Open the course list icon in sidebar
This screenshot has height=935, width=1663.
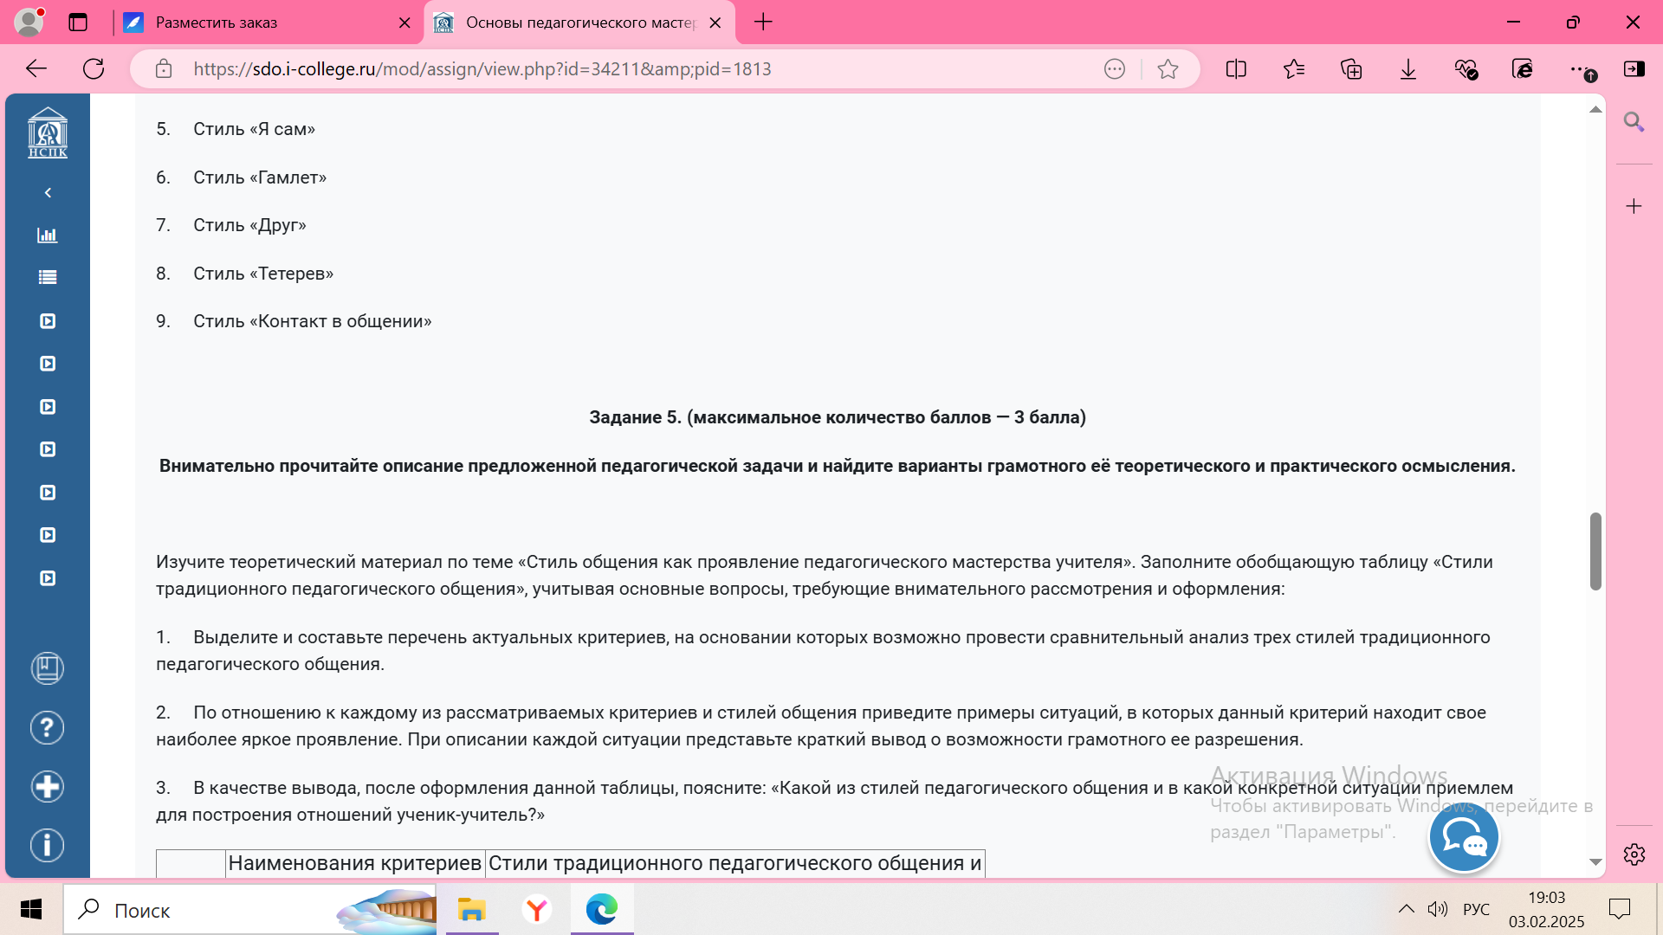coord(48,277)
